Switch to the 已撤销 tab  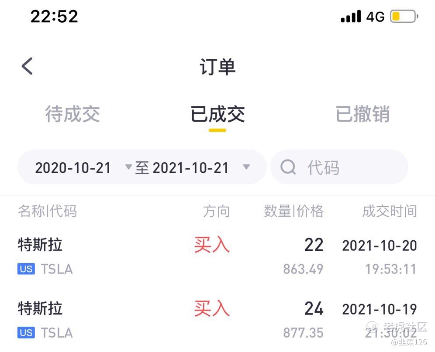[x=362, y=114]
